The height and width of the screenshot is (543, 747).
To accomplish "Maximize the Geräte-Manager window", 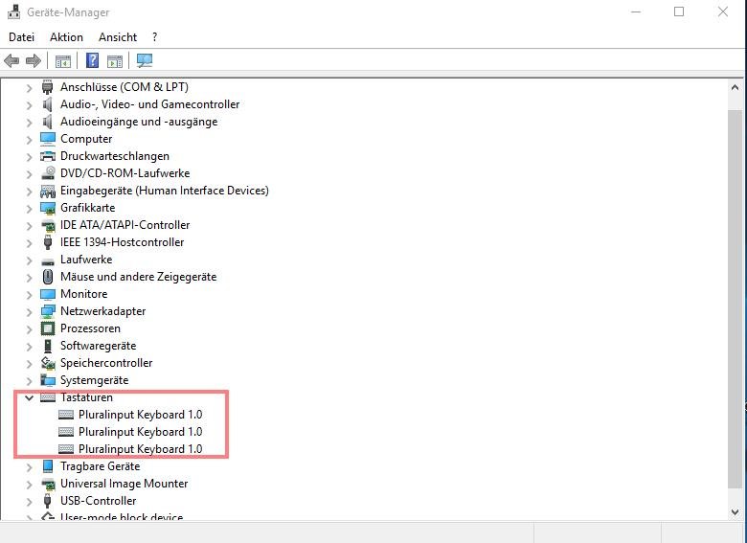I will point(679,11).
